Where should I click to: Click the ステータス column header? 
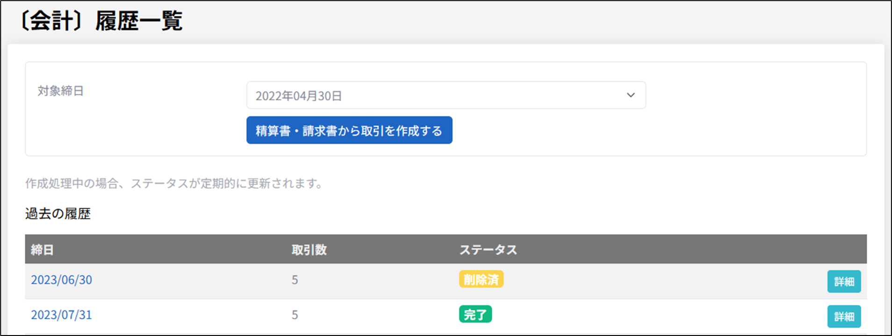coord(488,250)
